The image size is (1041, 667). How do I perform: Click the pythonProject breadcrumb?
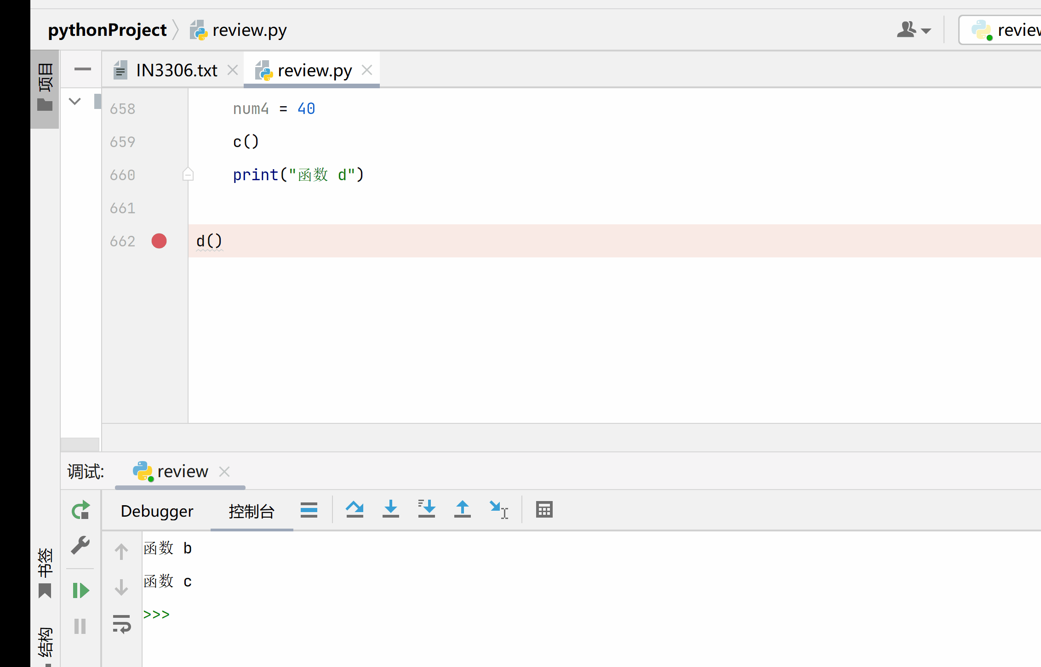(107, 30)
